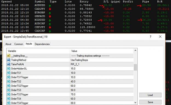Click the NZDUSD green buy arrow

pyautogui.click(x=50, y=21)
